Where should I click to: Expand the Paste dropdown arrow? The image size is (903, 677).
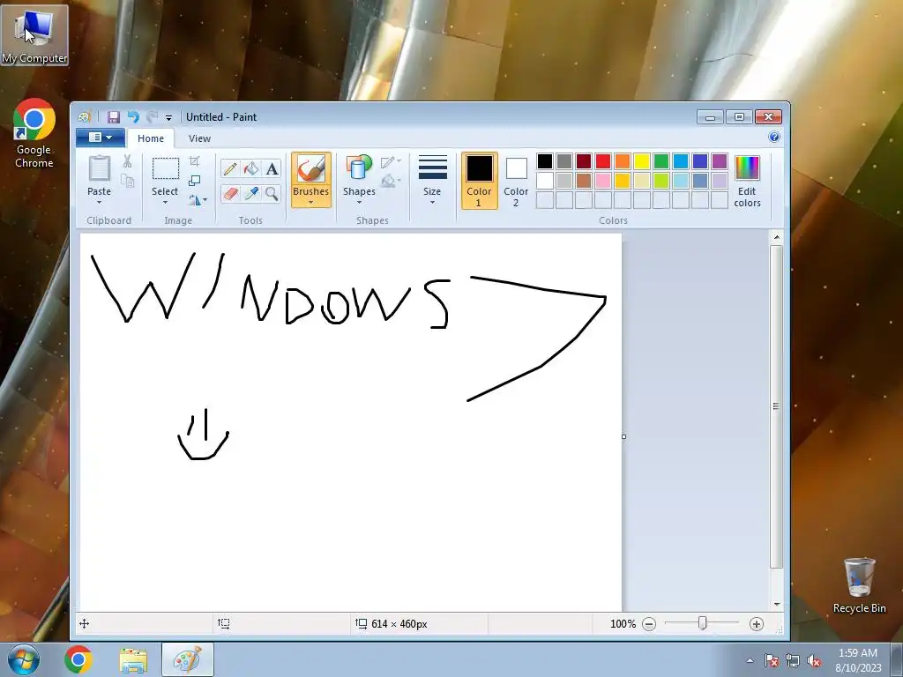(x=99, y=203)
